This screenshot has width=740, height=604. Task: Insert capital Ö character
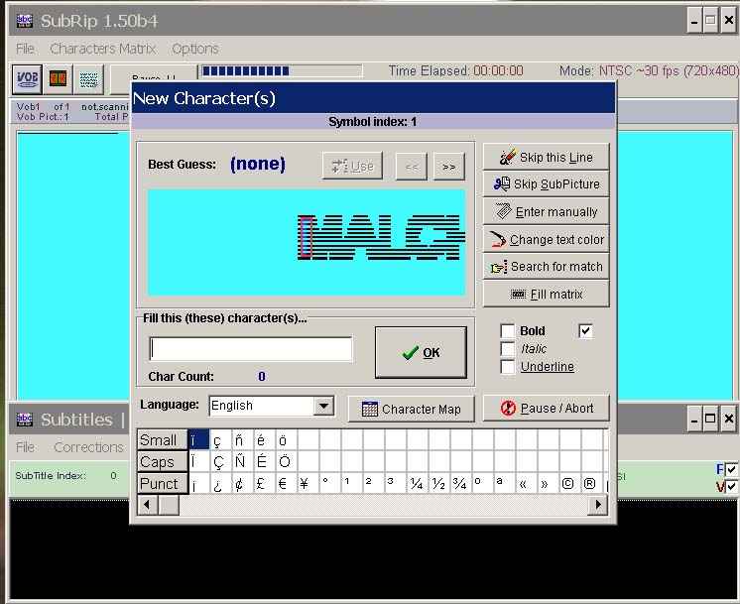click(x=286, y=461)
